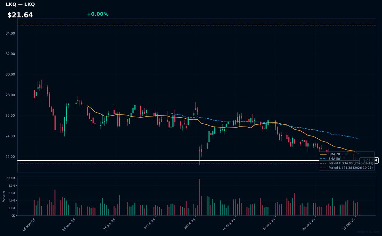Click the 29 Sep '26 date label
Image resolution: width=382 pixels, height=236 pixels.
[x=309, y=224]
